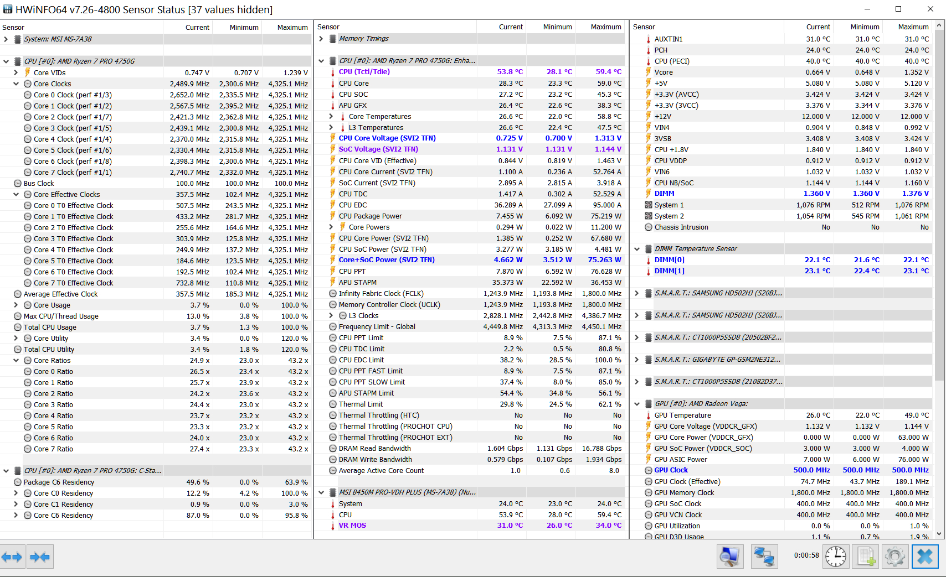This screenshot has height=577, width=946.
Task: Click the chip icon beside System: MSI MS-7A38
Action: (18, 39)
